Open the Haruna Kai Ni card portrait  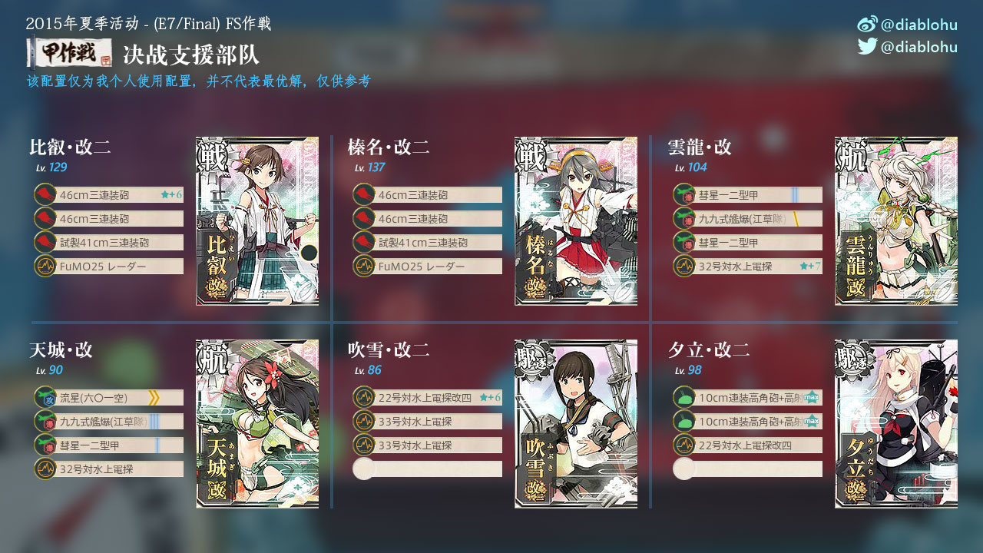[x=576, y=221]
